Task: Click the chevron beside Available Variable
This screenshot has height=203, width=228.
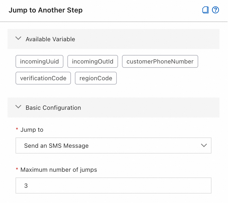Action: pyautogui.click(x=18, y=38)
